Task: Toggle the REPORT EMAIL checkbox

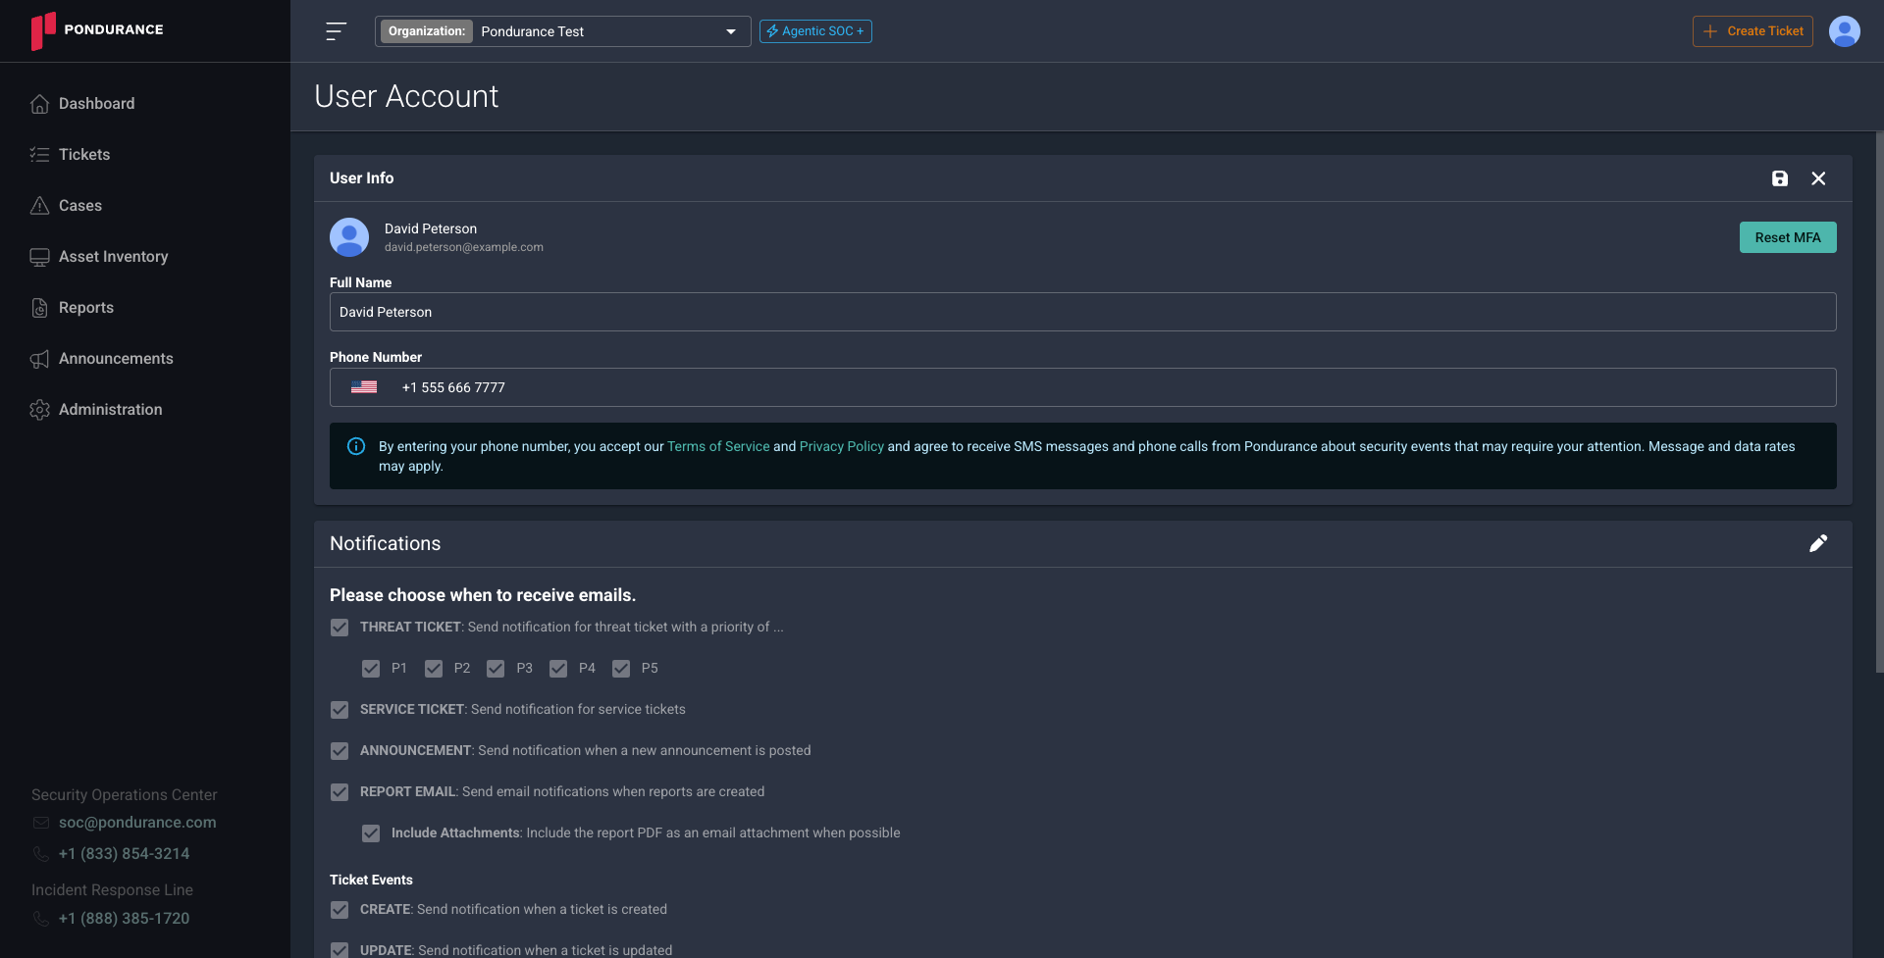Action: (x=340, y=792)
